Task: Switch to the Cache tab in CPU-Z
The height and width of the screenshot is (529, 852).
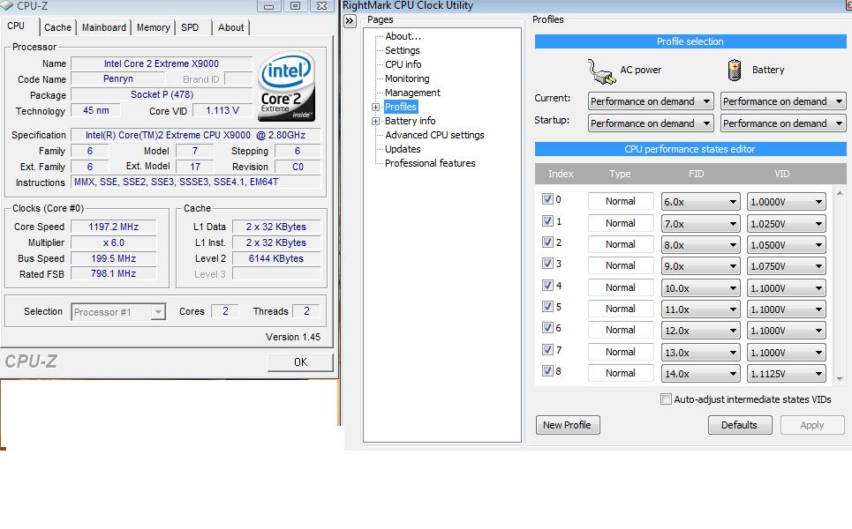Action: coord(57,27)
